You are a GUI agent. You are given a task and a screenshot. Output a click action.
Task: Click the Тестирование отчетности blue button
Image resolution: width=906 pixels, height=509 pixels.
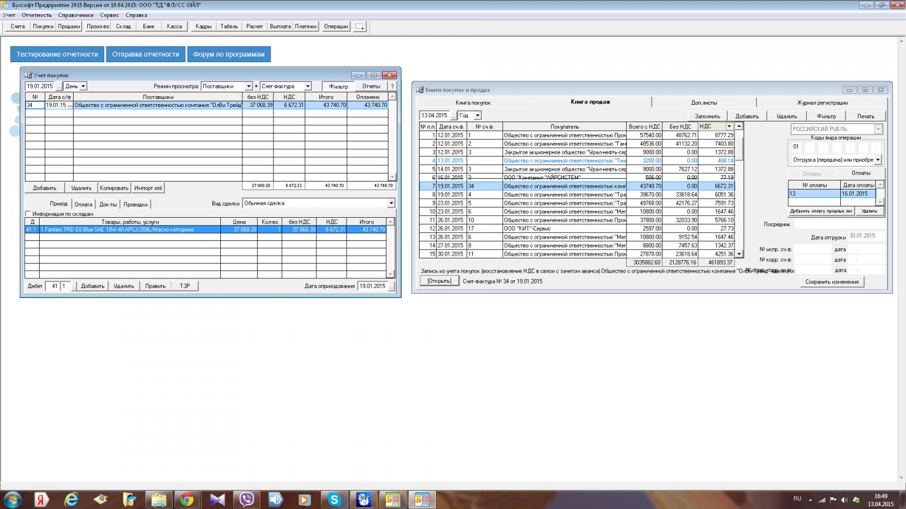click(x=57, y=54)
